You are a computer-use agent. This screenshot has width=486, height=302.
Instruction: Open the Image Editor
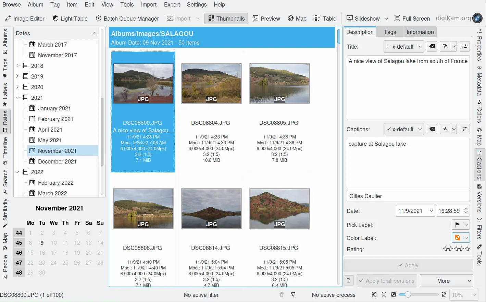pyautogui.click(x=25, y=19)
